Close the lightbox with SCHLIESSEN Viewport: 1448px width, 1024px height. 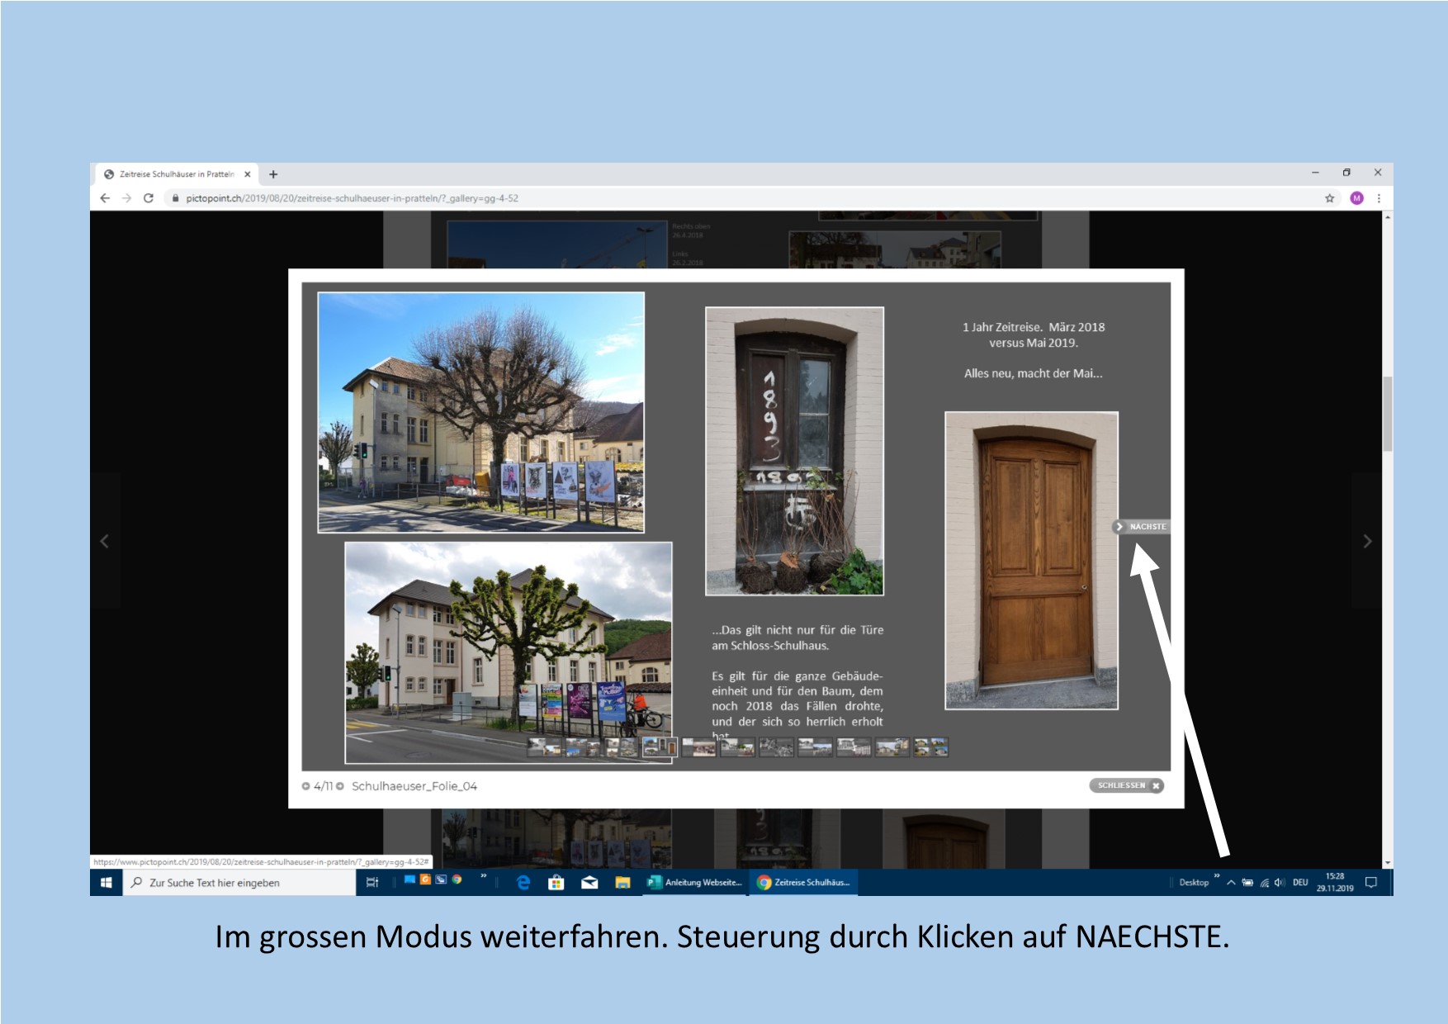pos(1126,785)
